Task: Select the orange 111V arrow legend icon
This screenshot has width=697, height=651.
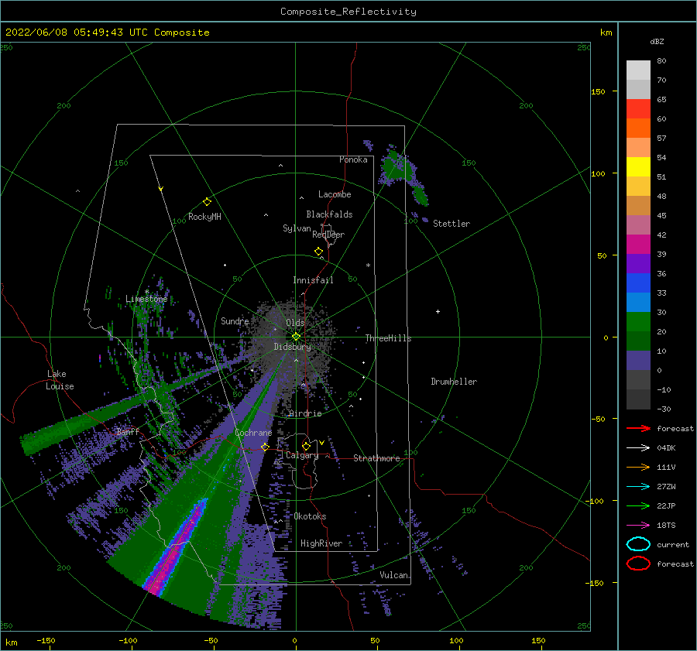Action: [638, 467]
